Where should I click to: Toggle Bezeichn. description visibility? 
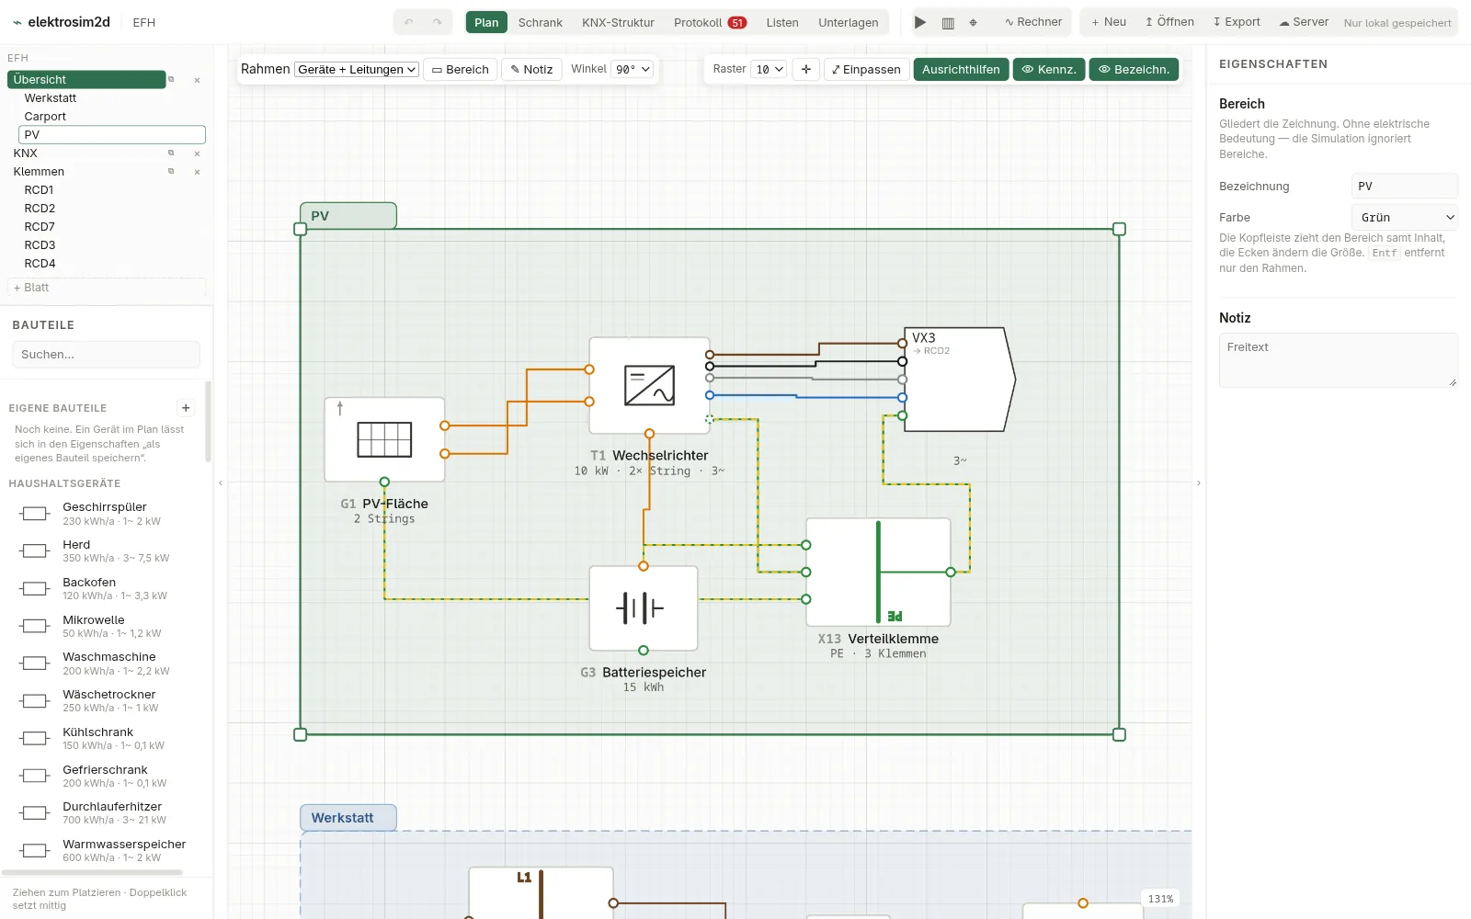pos(1134,69)
